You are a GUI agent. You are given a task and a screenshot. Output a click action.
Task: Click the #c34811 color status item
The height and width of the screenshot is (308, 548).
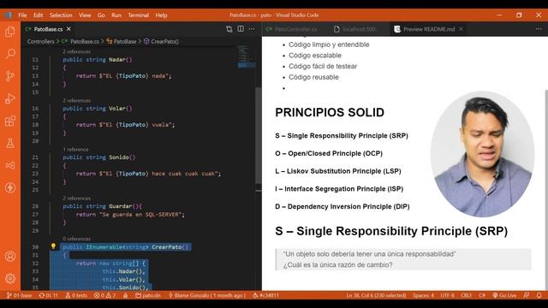(x=265, y=295)
